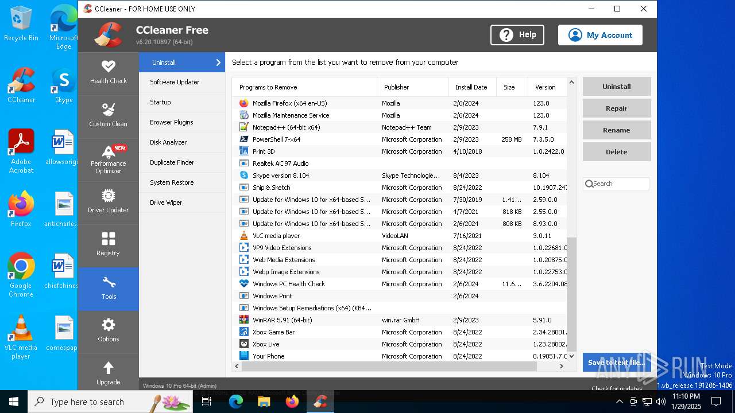The image size is (735, 413).
Task: Select the VP9 Video Extensions row
Action: pyautogui.click(x=400, y=248)
